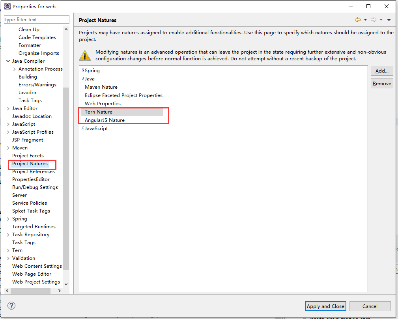Click the Cancel button
The width and height of the screenshot is (398, 319).
[370, 306]
